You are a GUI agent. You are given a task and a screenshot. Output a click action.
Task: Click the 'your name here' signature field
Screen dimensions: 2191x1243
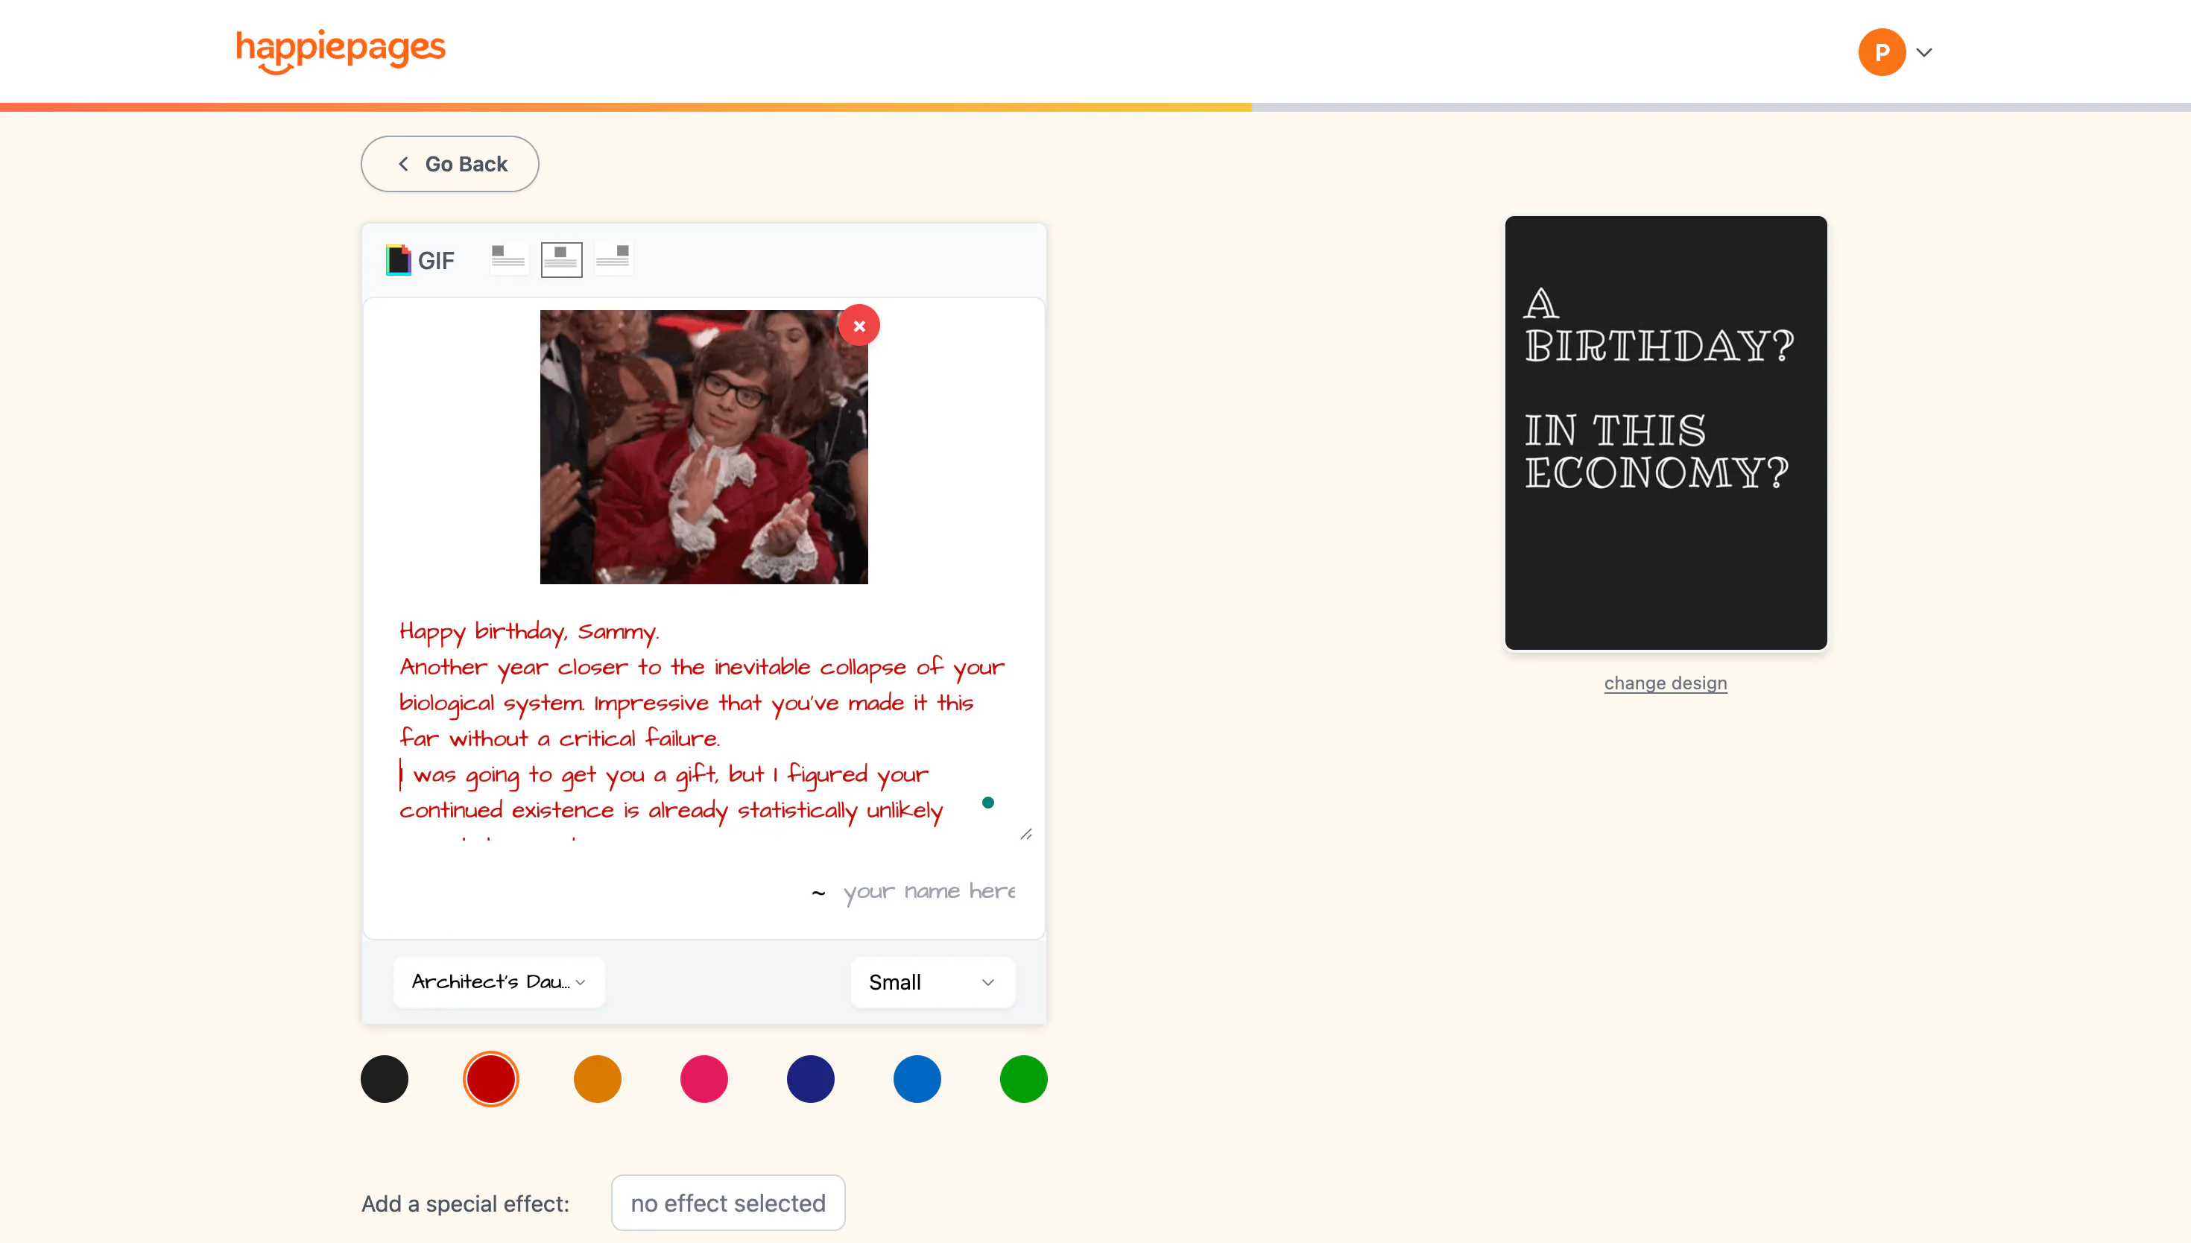click(929, 891)
